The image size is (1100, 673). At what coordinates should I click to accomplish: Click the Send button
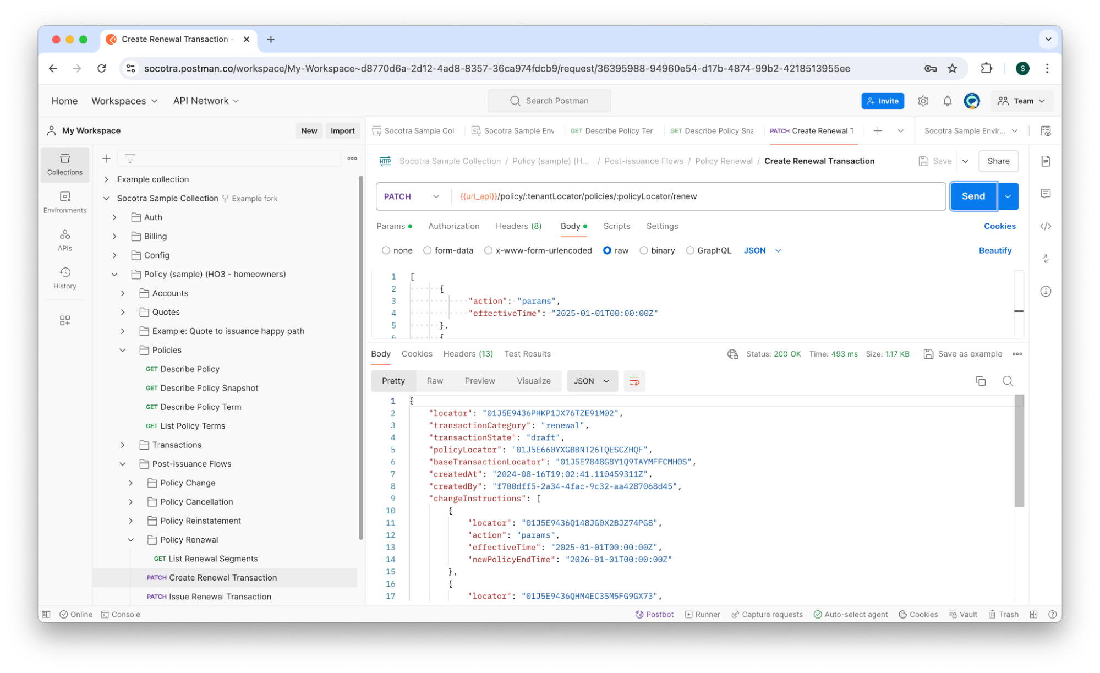tap(972, 196)
